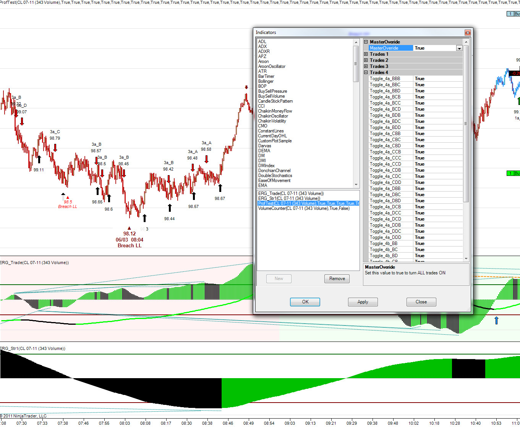Select the DMIndex indicator
This screenshot has width=520, height=427.
[x=266, y=166]
